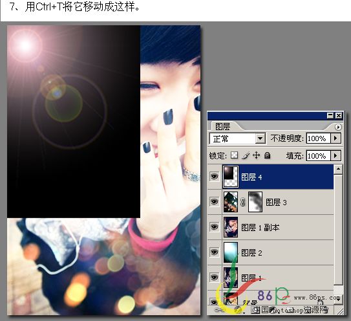Click the 不透明度 100% field
351x321 pixels.
point(318,138)
